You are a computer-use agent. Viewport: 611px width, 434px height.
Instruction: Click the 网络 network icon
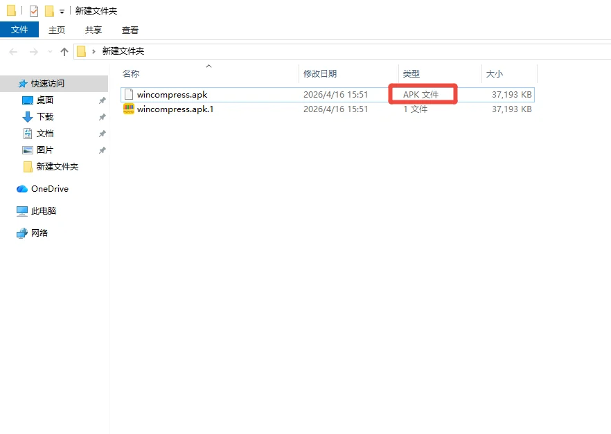point(22,233)
